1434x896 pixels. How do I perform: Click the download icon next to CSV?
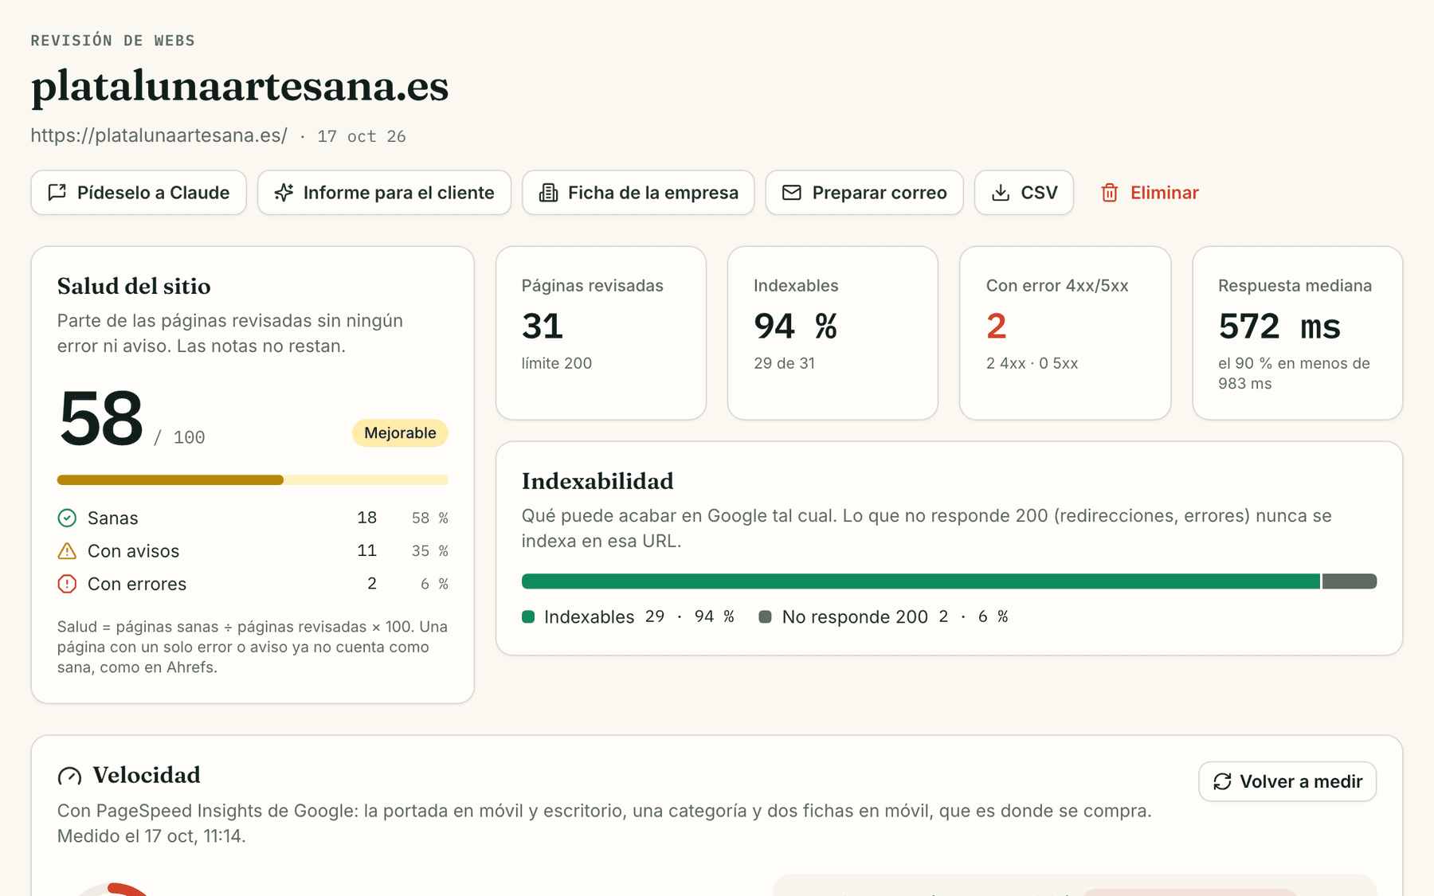click(1001, 193)
